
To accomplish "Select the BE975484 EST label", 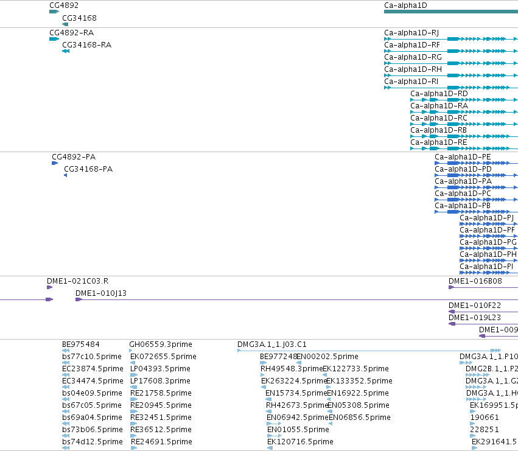I will click(x=80, y=344).
